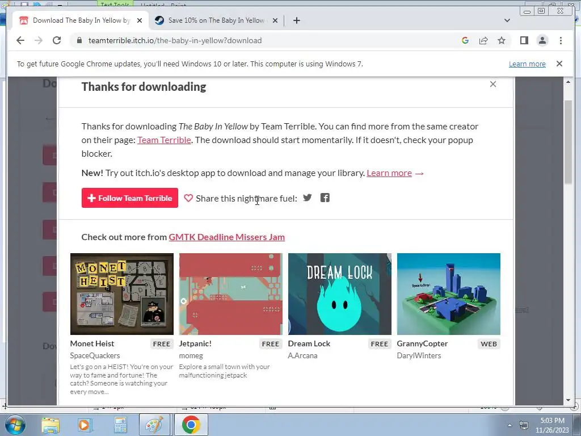Launch Windows Media Player from taskbar
581x436 pixels.
click(x=84, y=425)
